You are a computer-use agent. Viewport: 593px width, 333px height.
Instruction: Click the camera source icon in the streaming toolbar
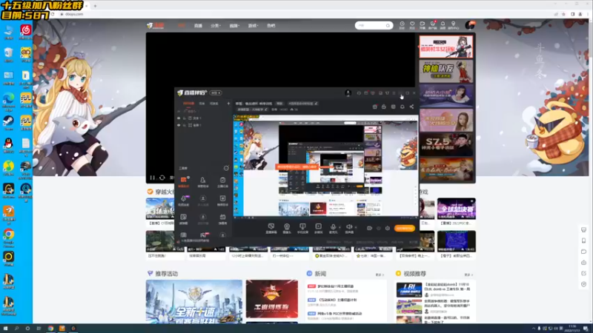(287, 228)
